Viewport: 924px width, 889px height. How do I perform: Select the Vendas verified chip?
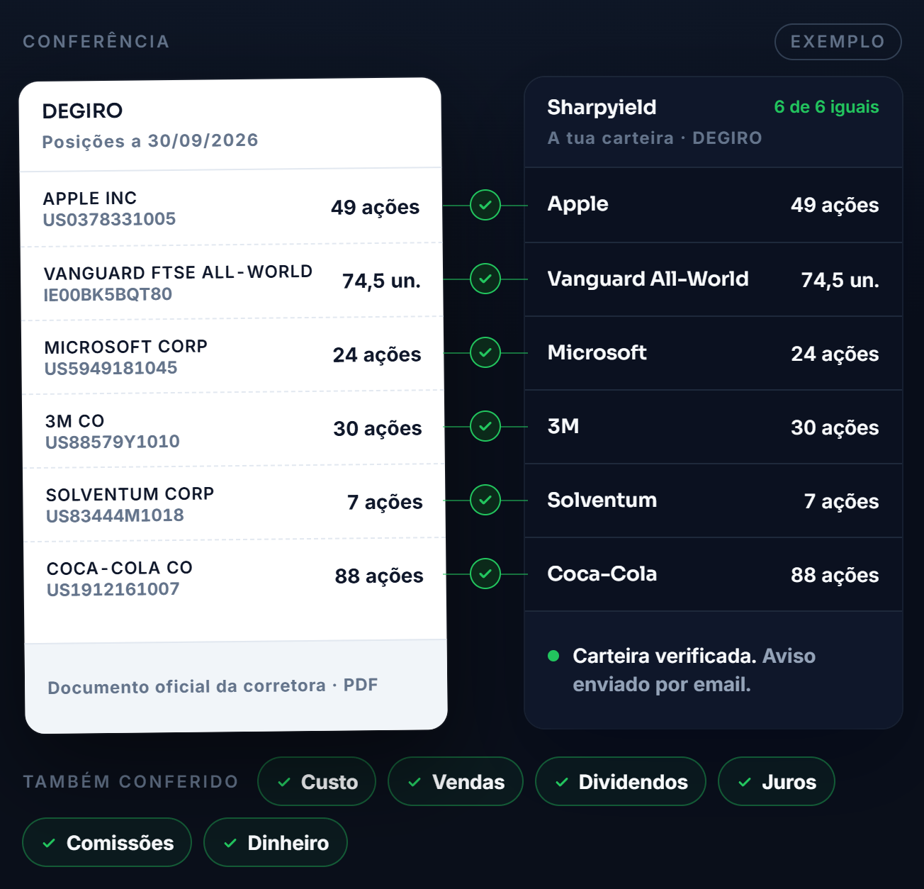tap(456, 781)
